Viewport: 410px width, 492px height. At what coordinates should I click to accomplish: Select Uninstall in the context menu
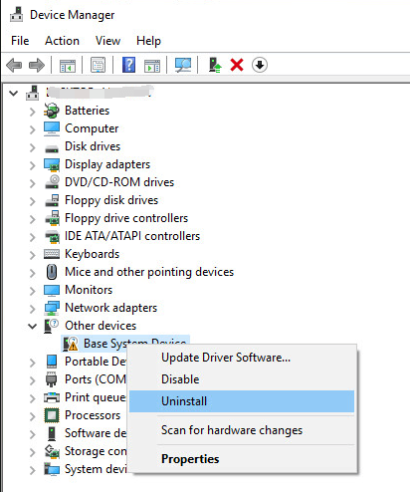click(x=242, y=401)
